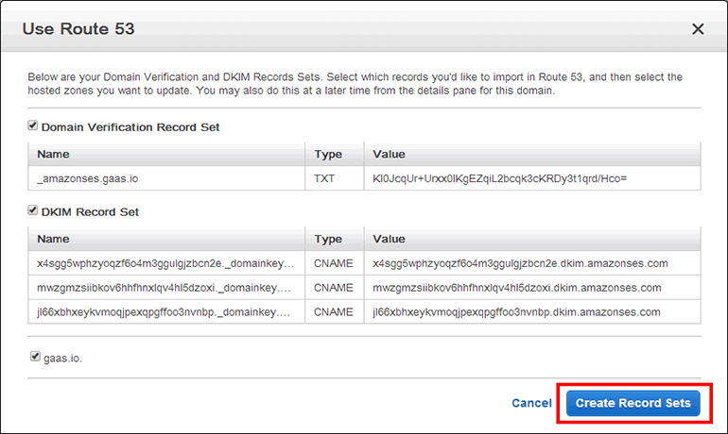Screen dimensions: 728x434
Task: Click the Cancel link
Action: tap(531, 403)
